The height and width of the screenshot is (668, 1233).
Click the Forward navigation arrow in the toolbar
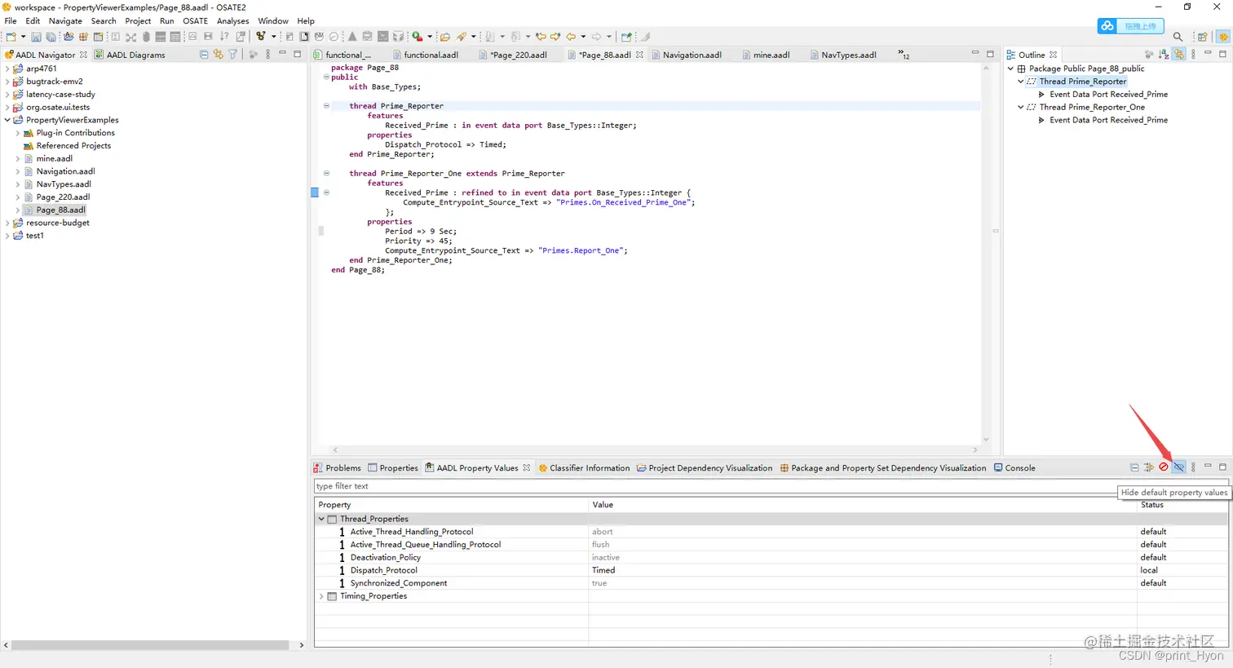(x=596, y=37)
